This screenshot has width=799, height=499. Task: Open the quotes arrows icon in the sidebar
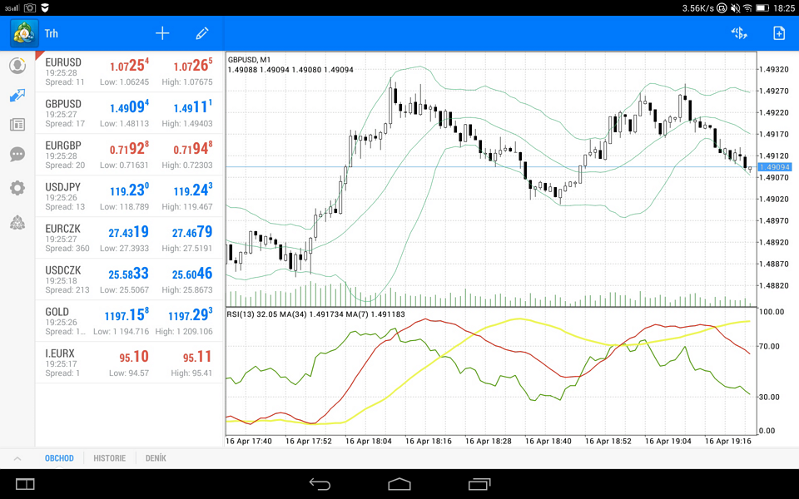[x=17, y=96]
